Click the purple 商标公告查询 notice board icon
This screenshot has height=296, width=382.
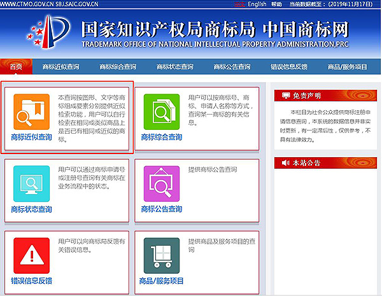[162, 184]
